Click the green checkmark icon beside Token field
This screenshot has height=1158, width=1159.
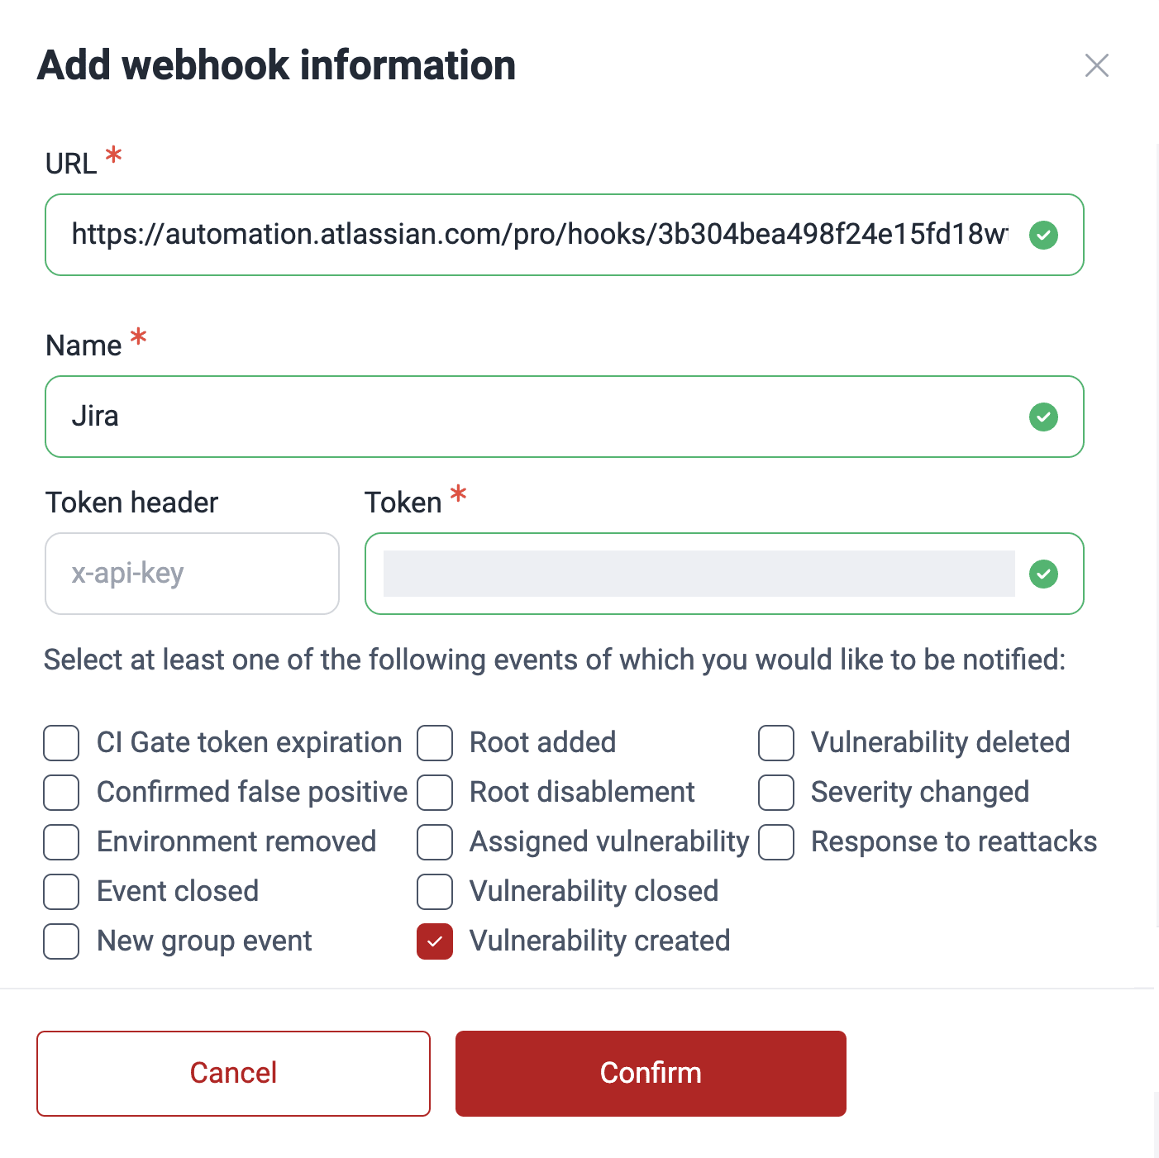click(x=1043, y=574)
